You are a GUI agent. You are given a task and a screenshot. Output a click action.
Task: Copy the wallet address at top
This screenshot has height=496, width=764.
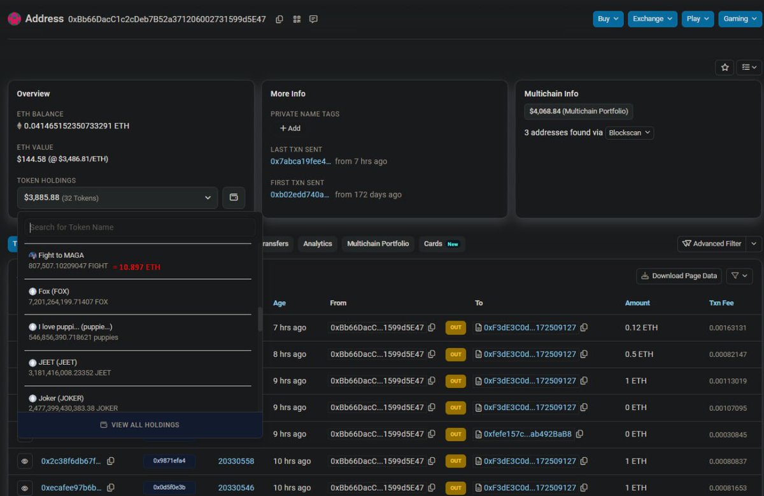tap(279, 19)
